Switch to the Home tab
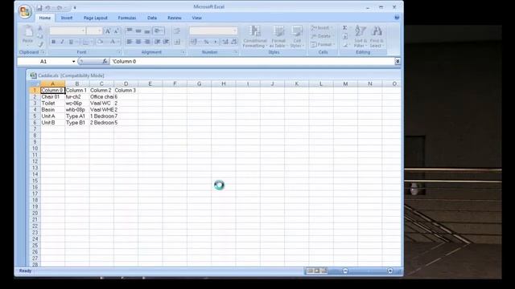The height and width of the screenshot is (289, 515). pos(45,18)
